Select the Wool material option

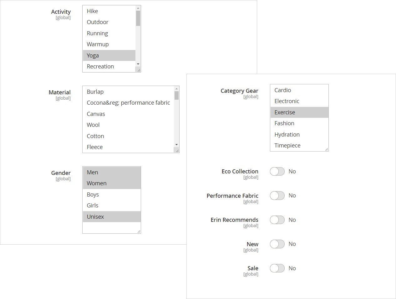[x=93, y=125]
